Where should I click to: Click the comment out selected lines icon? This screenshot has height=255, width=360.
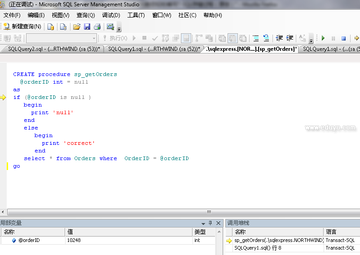255,38
